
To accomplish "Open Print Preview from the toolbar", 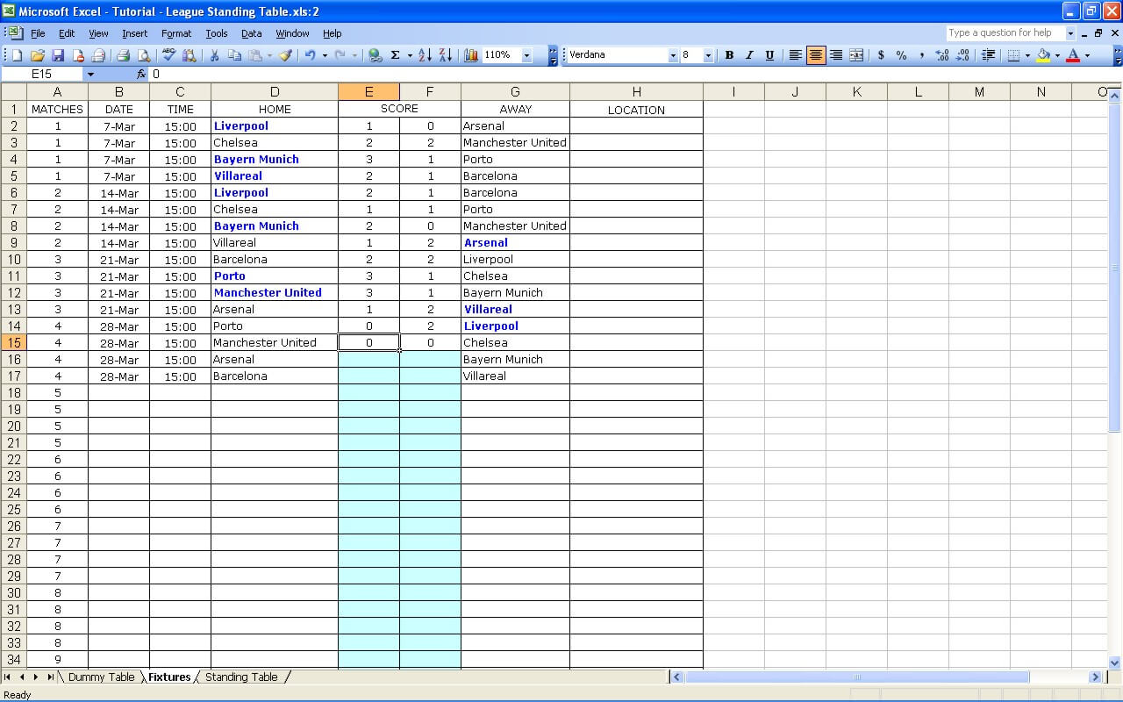I will coord(144,55).
